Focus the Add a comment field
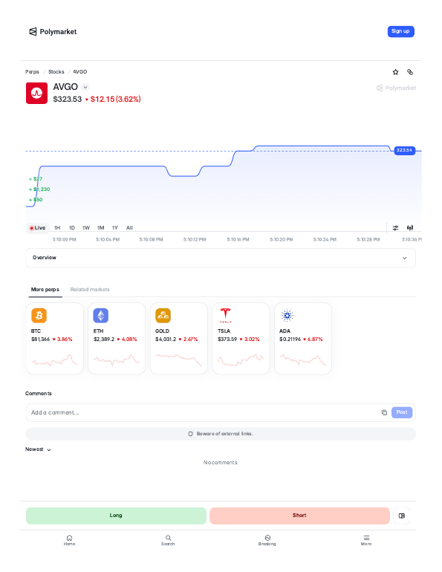The width and height of the screenshot is (442, 572). (x=204, y=412)
